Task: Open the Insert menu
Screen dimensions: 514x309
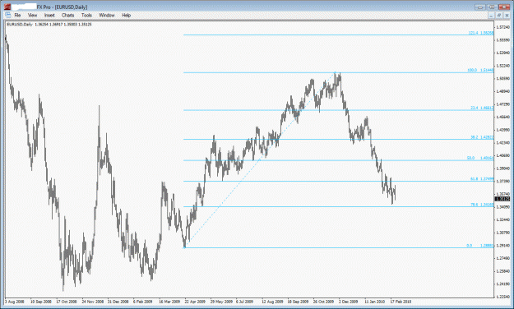Action: pyautogui.click(x=49, y=16)
